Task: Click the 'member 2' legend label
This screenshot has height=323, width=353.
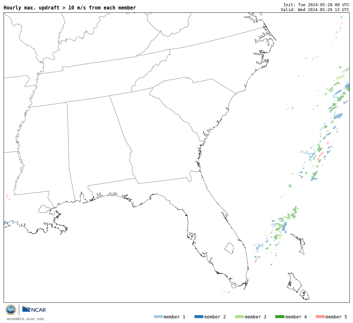Action: (x=215, y=317)
